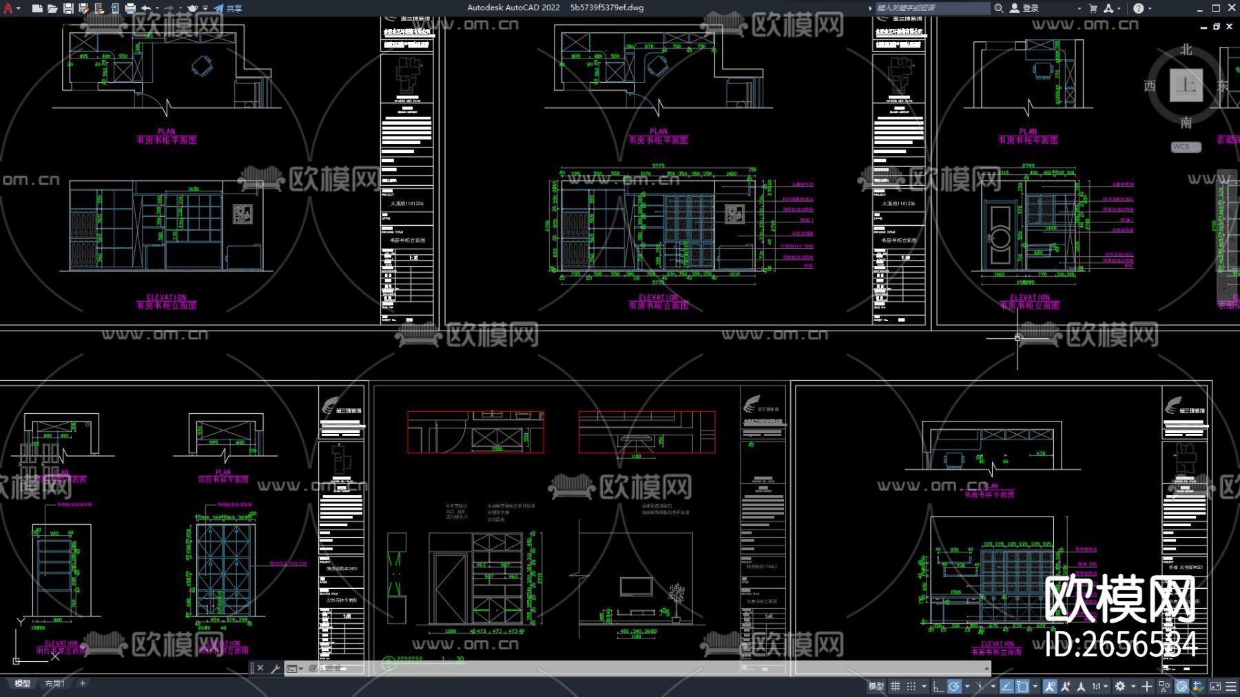Restore the drawing window size

point(1217,26)
